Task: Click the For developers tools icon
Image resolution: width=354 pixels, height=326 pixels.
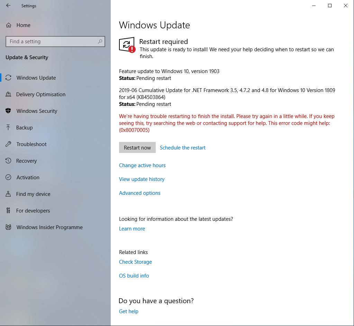Action: [8, 210]
